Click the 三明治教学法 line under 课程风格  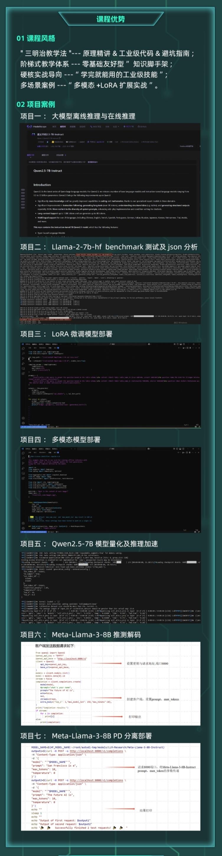107,53
